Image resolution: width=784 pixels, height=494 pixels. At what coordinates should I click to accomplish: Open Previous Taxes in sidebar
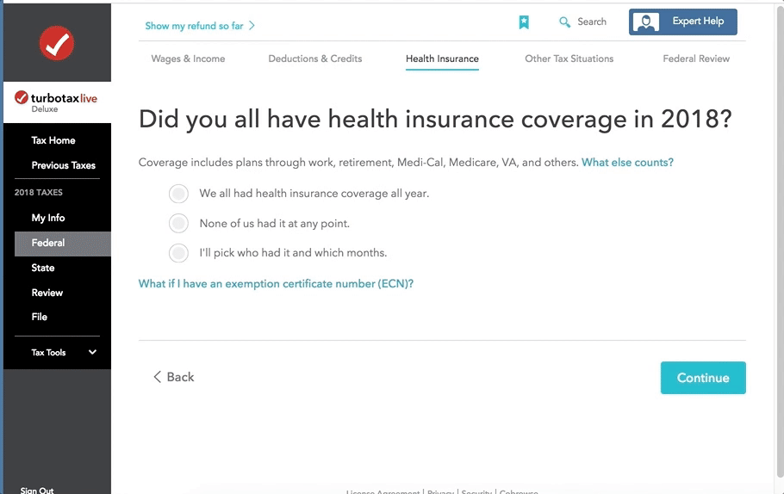pos(63,165)
